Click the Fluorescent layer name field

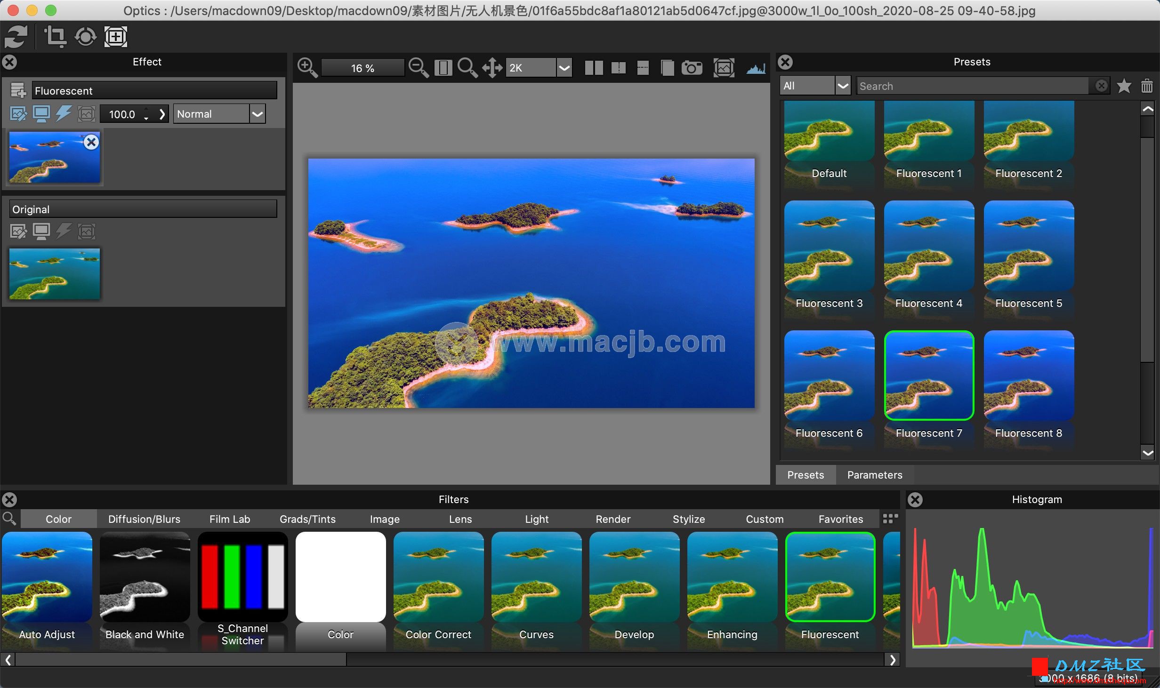[x=154, y=90]
